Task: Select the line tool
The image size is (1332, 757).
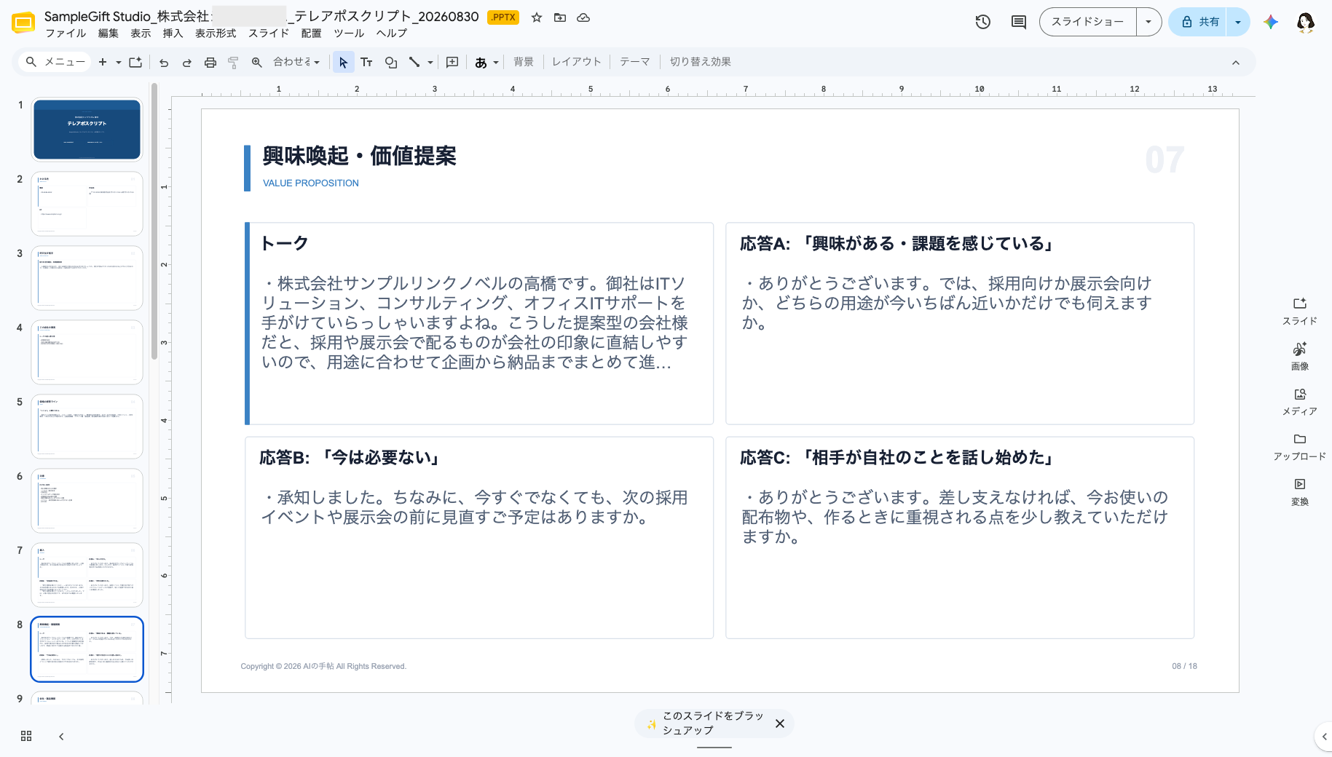Action: tap(414, 63)
